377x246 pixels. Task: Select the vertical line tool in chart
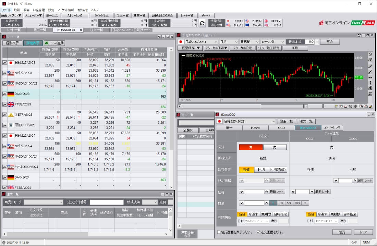[370, 83]
